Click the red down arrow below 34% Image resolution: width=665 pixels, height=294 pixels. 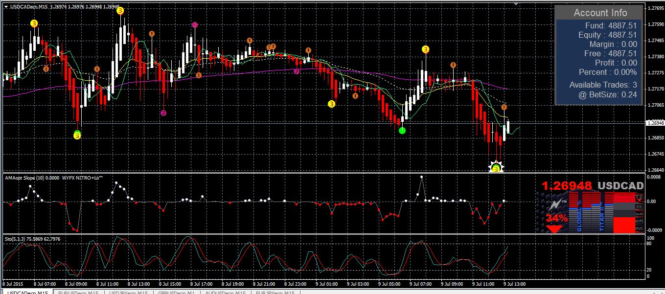(554, 228)
